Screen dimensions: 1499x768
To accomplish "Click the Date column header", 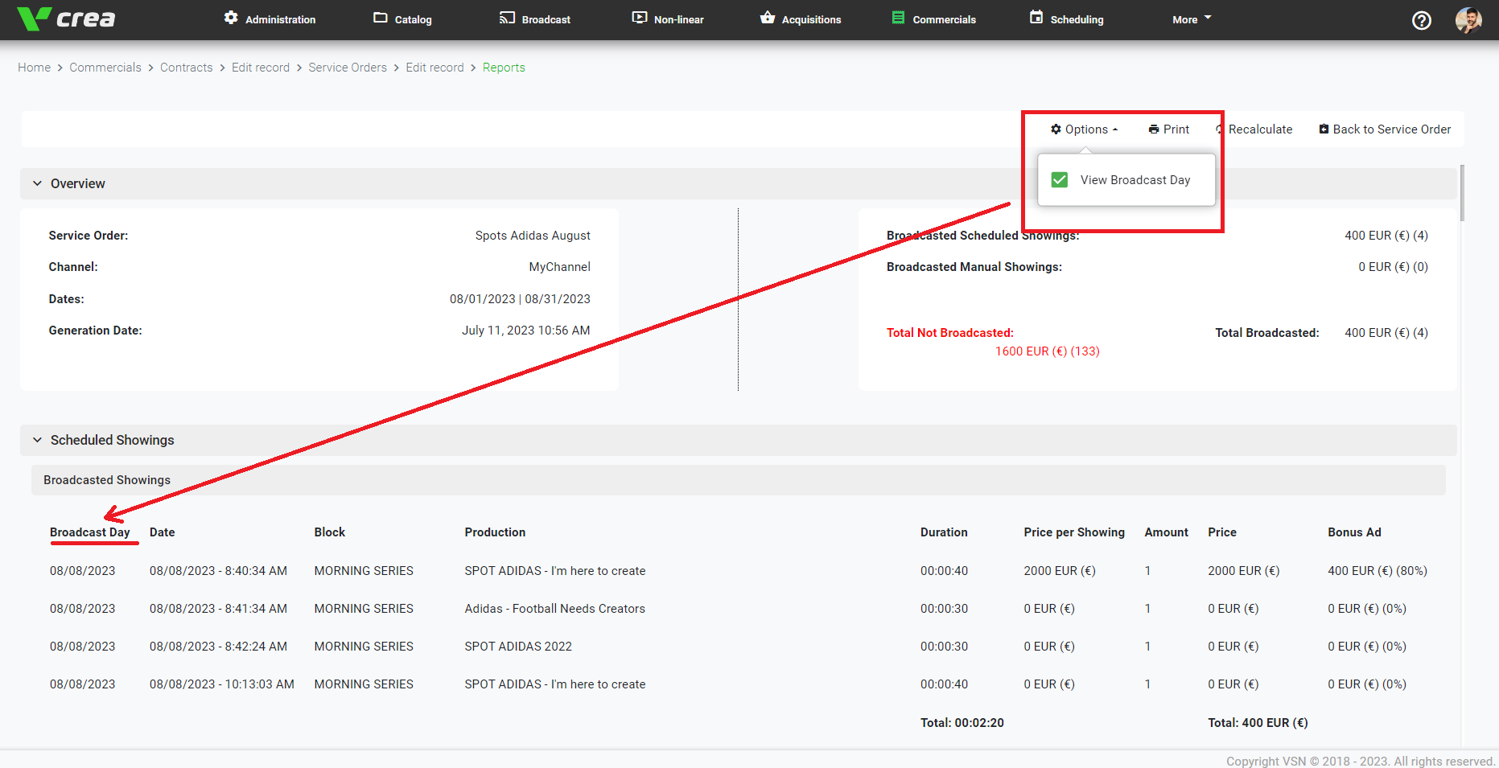I will pos(162,532).
